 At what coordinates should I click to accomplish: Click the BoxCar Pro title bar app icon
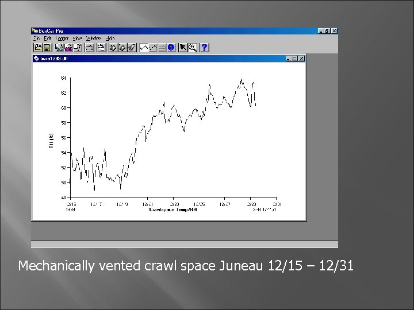(34, 31)
